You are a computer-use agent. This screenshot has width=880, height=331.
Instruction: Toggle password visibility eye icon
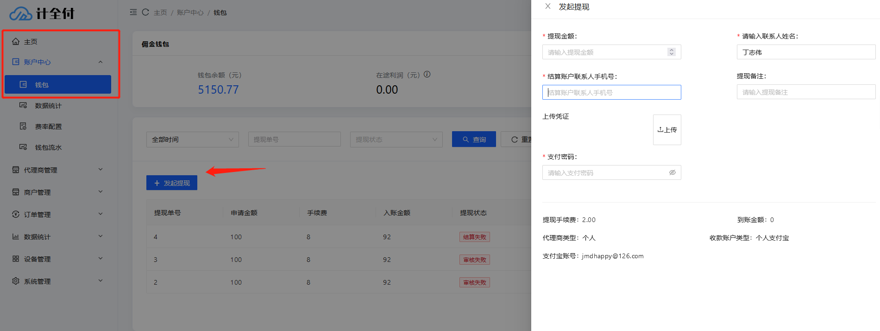tap(673, 172)
